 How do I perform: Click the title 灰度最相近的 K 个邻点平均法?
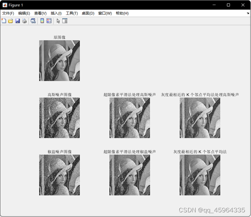pos(200,152)
